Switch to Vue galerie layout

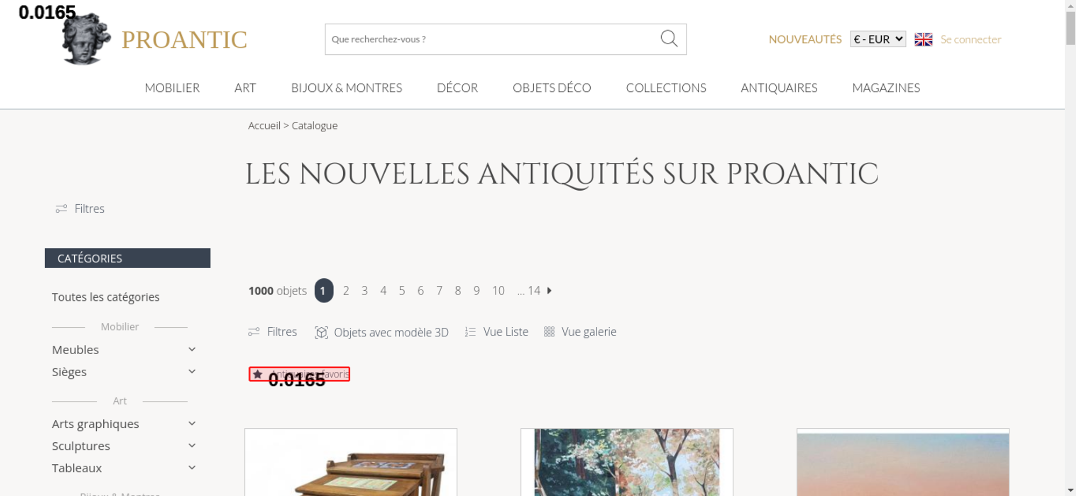pos(580,332)
